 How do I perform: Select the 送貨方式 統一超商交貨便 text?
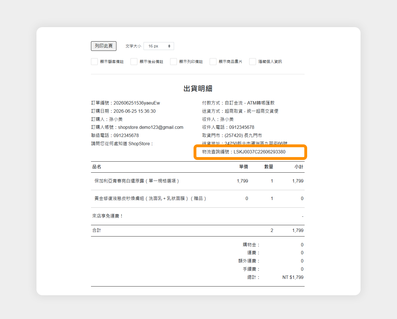pos(240,111)
